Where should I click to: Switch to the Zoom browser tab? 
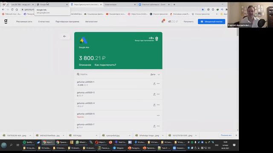click(x=154, y=5)
